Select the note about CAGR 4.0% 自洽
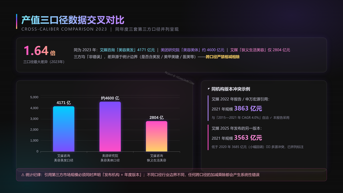The height and width of the screenshot is (193, 343). pyautogui.click(x=251, y=118)
